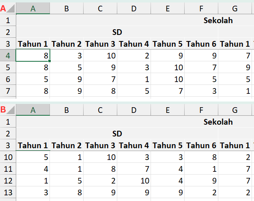Click cell C4 containing 10

(x=100, y=56)
